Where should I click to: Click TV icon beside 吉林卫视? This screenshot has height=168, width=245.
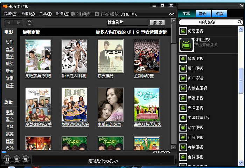tap(183, 157)
